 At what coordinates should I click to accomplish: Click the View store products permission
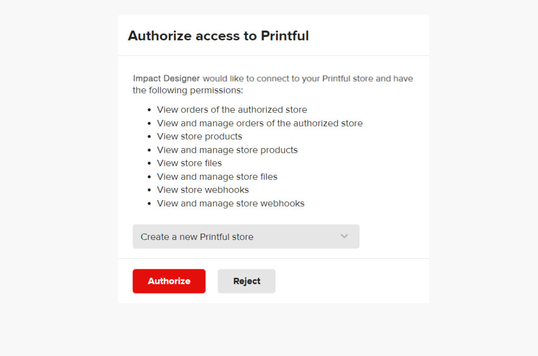(x=199, y=137)
